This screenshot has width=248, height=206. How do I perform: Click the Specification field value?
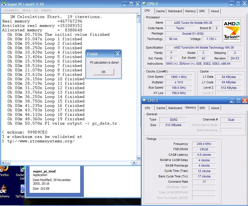[204, 47]
